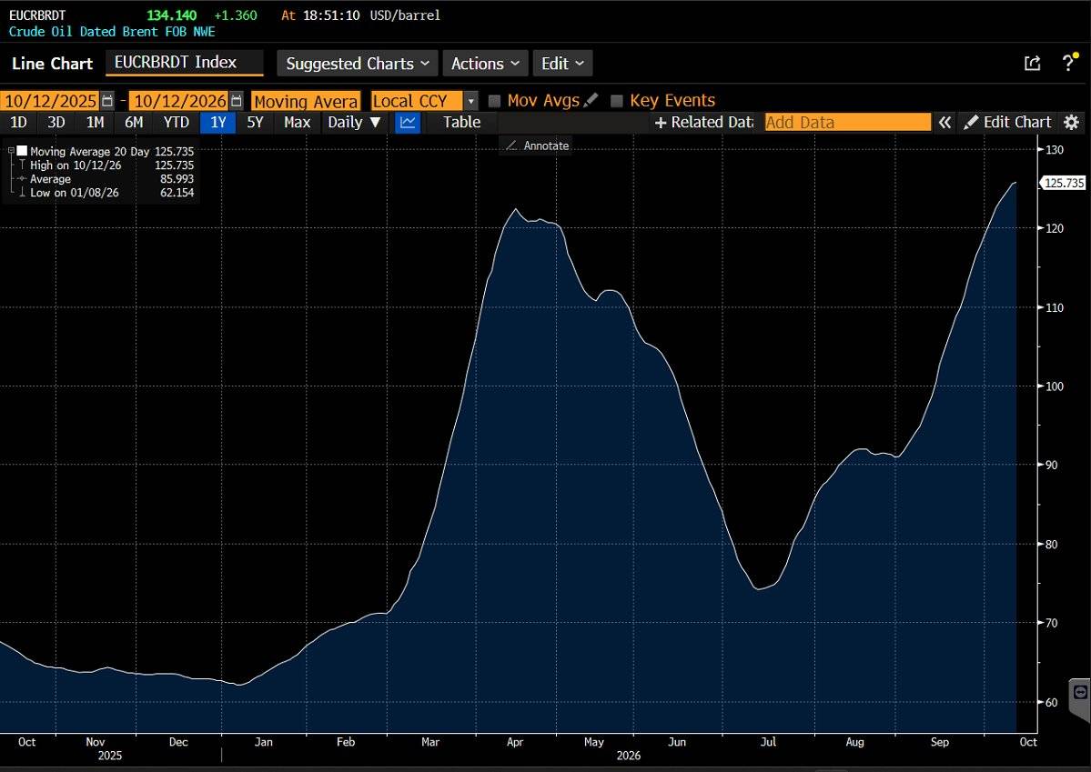The image size is (1091, 772).
Task: Click the export/share chart icon
Action: 1033,64
